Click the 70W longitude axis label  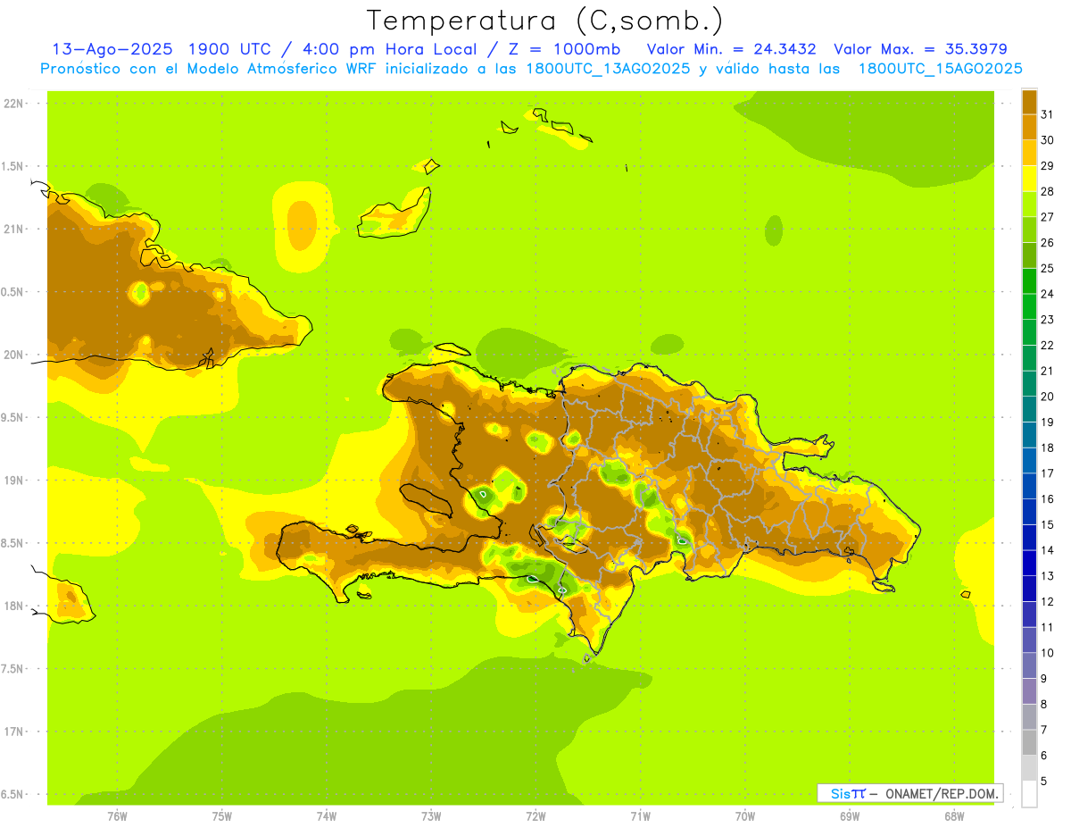(x=745, y=816)
